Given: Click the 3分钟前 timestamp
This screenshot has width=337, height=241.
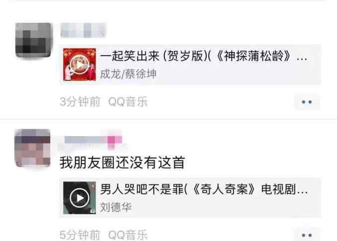Looking at the screenshot, I should point(80,101).
